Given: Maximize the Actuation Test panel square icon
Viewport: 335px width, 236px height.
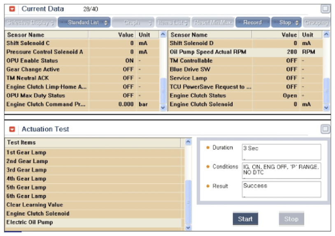Looking at the screenshot, I should tap(326, 129).
